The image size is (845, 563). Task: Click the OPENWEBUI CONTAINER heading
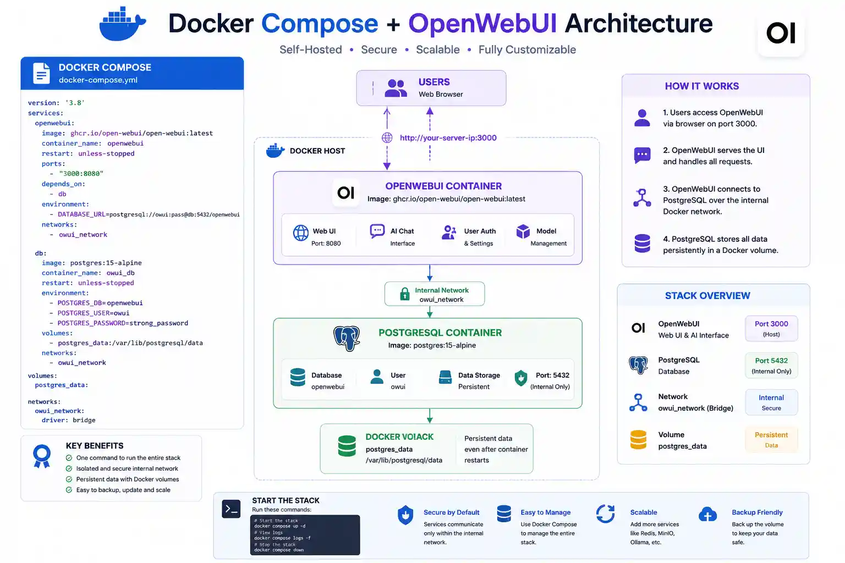tap(443, 186)
